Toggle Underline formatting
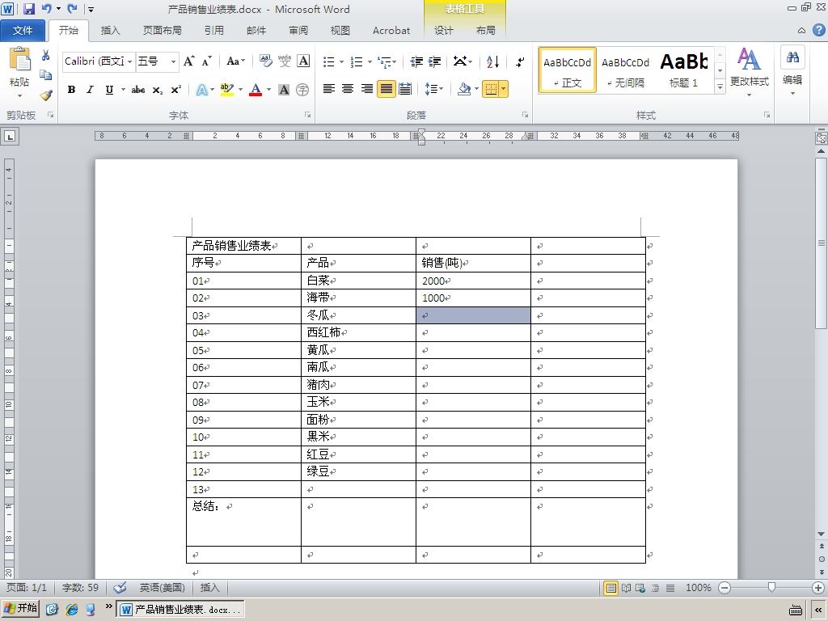The height and width of the screenshot is (621, 828). (109, 90)
